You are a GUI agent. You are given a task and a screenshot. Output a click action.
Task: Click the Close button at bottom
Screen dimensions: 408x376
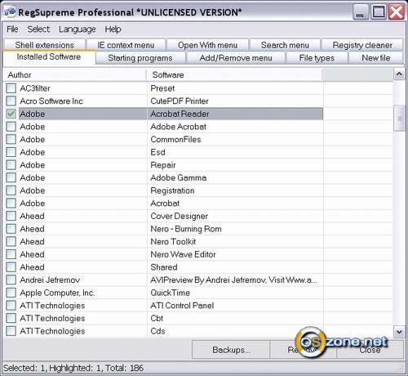click(370, 350)
